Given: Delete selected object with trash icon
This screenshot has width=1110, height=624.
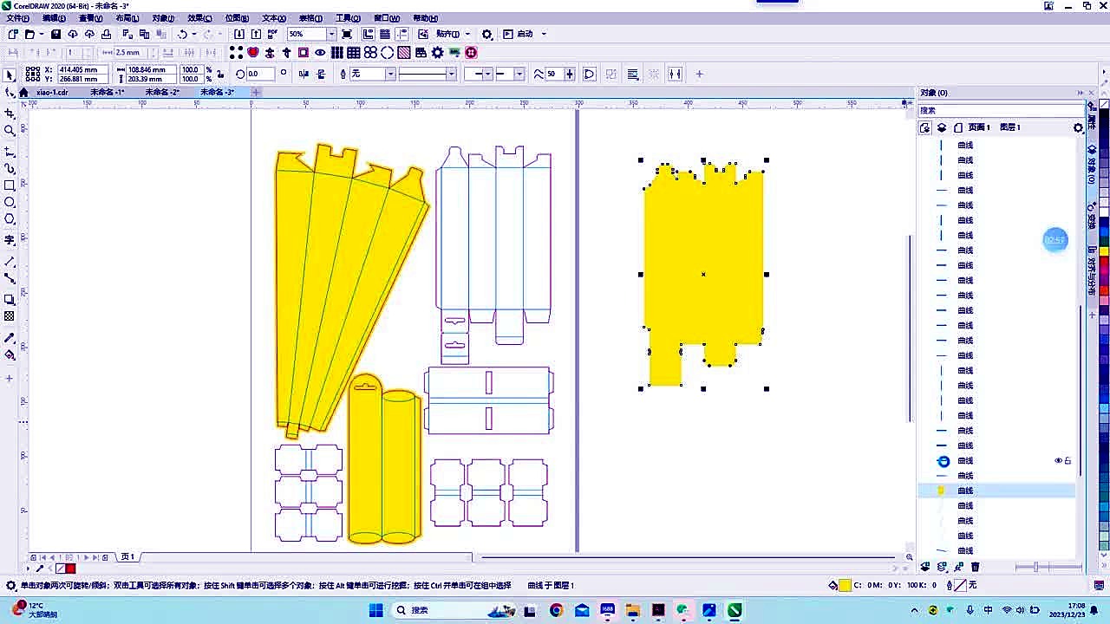Looking at the screenshot, I should point(975,567).
